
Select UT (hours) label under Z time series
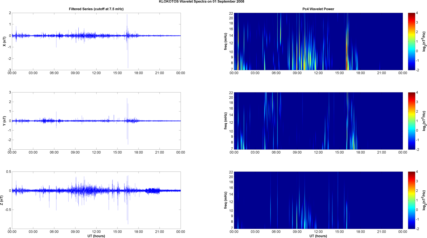(96, 236)
